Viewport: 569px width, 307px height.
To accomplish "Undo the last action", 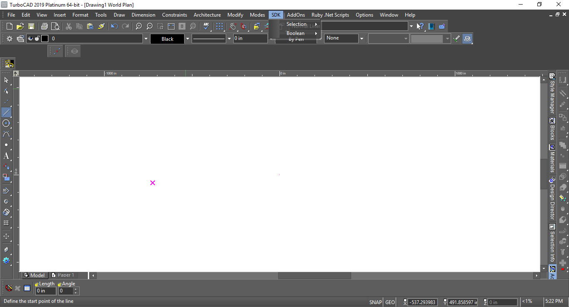I will [115, 26].
